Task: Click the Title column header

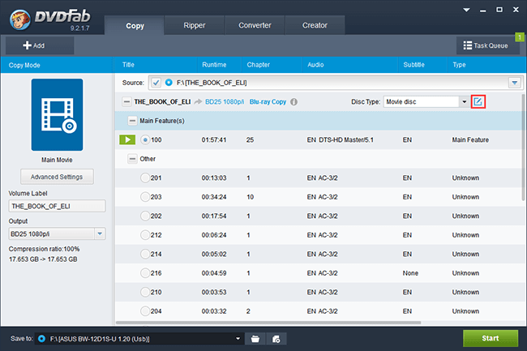Action: tap(156, 65)
